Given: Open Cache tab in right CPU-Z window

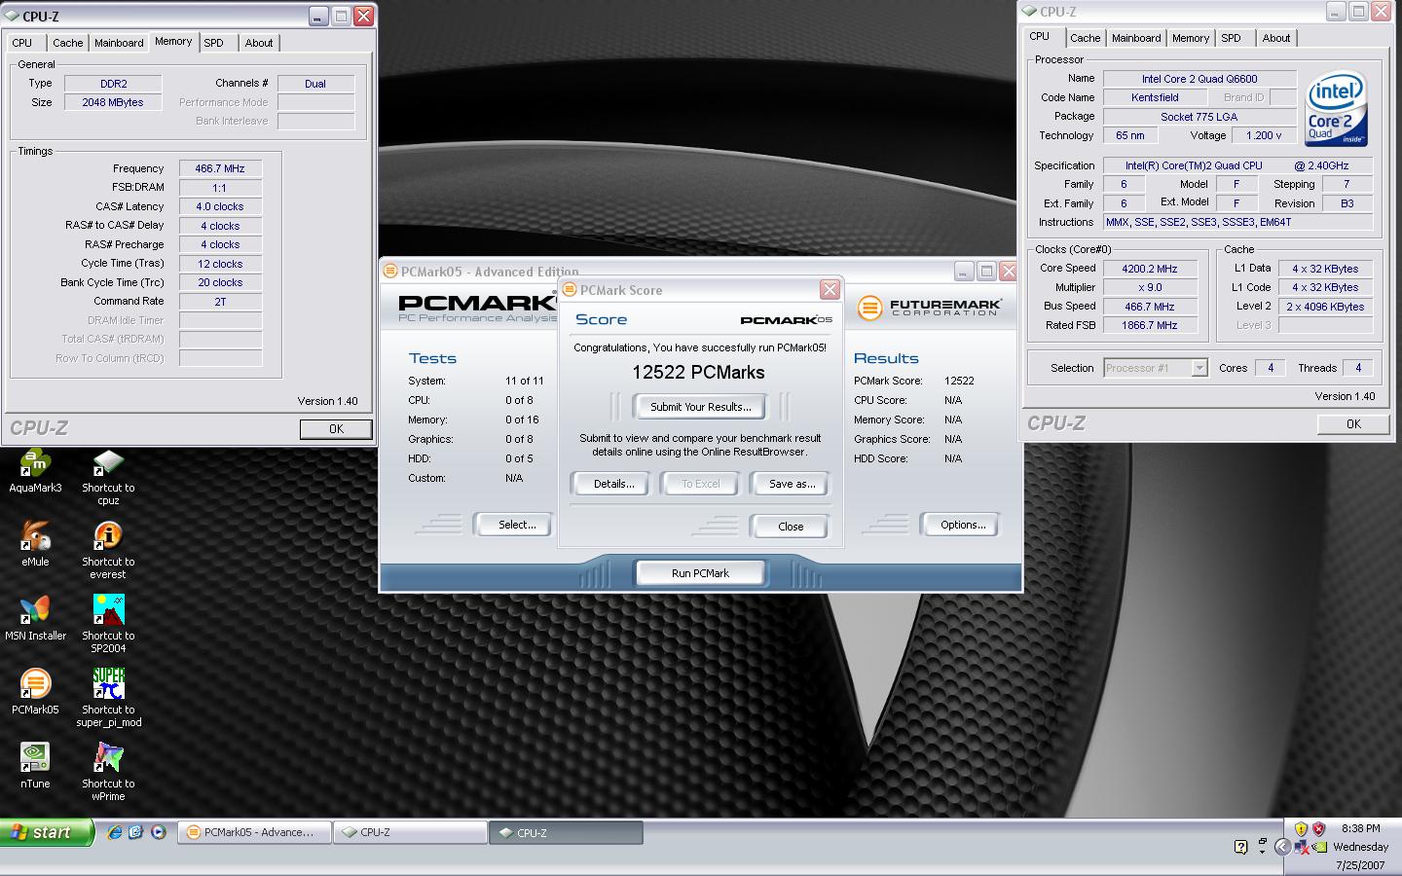Looking at the screenshot, I should click(x=1085, y=38).
